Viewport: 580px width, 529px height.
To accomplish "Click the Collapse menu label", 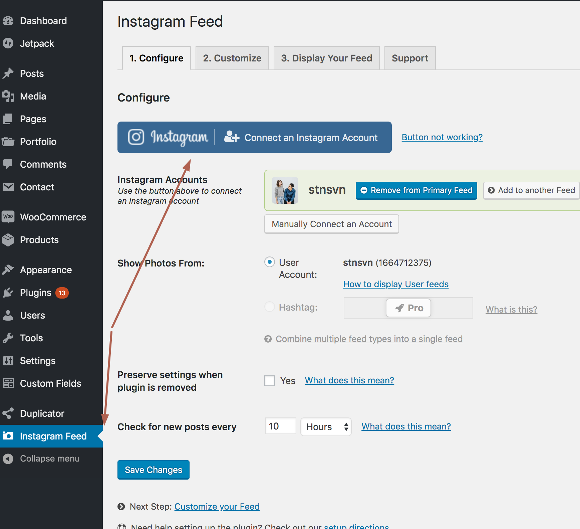I will pos(50,459).
